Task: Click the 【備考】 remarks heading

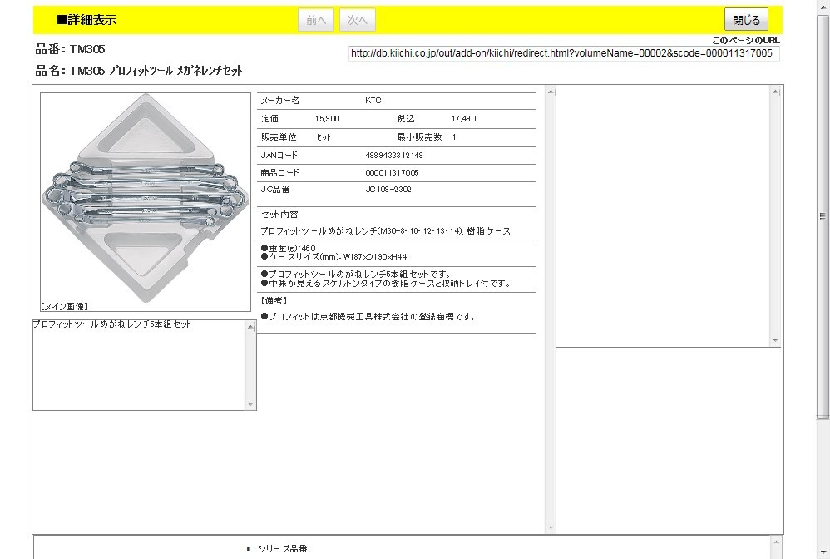Action: 274,300
